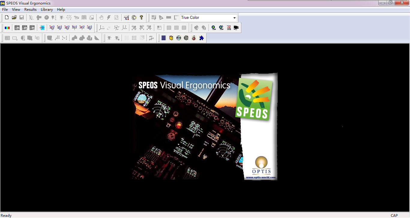410x218 pixels.
Task: Click the www.optis-world.com text on splash
Action: coord(261,177)
